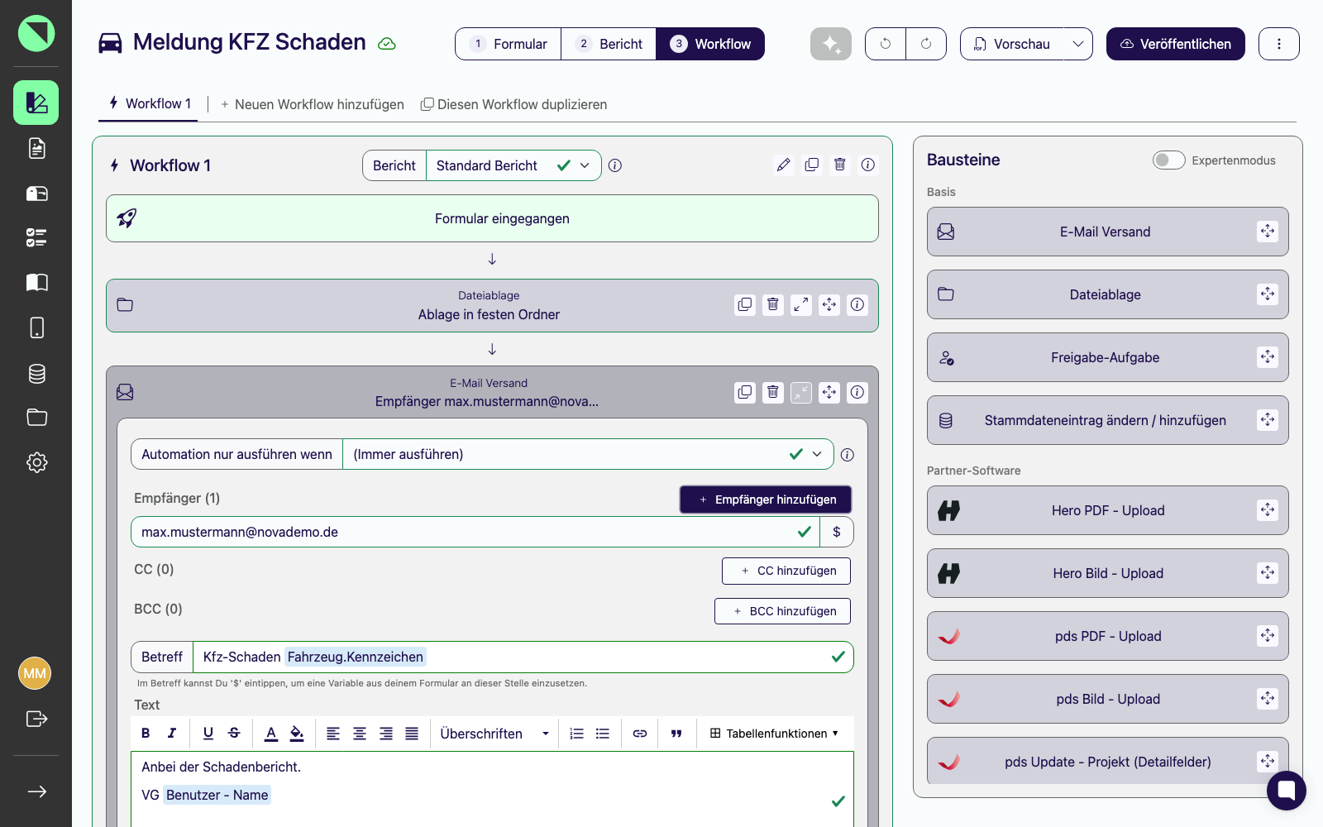
Task: Click the Vorschau button
Action: click(1013, 44)
